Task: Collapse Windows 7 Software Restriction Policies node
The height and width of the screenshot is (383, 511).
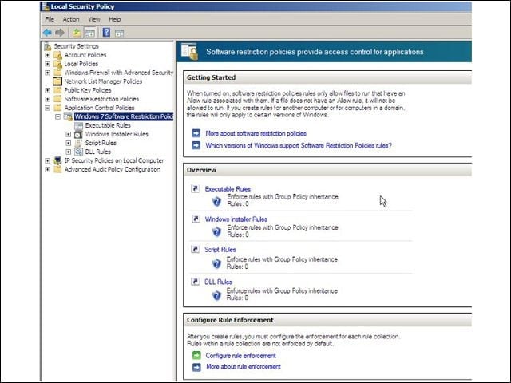Action: (58, 116)
